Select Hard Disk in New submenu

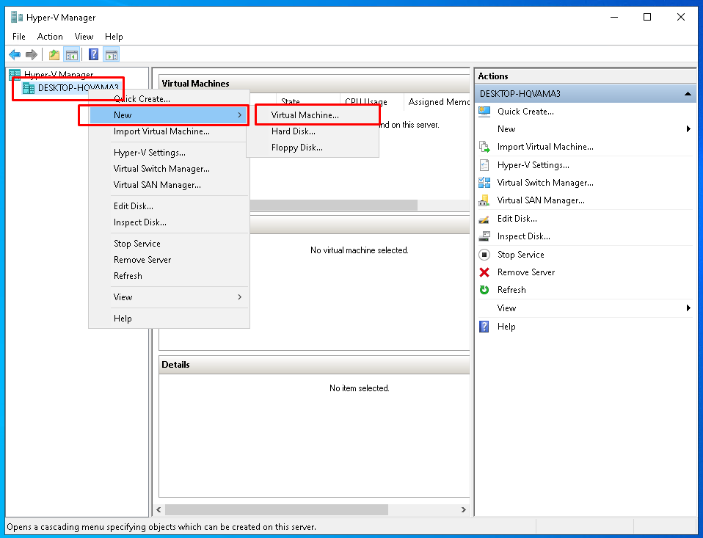313,131
